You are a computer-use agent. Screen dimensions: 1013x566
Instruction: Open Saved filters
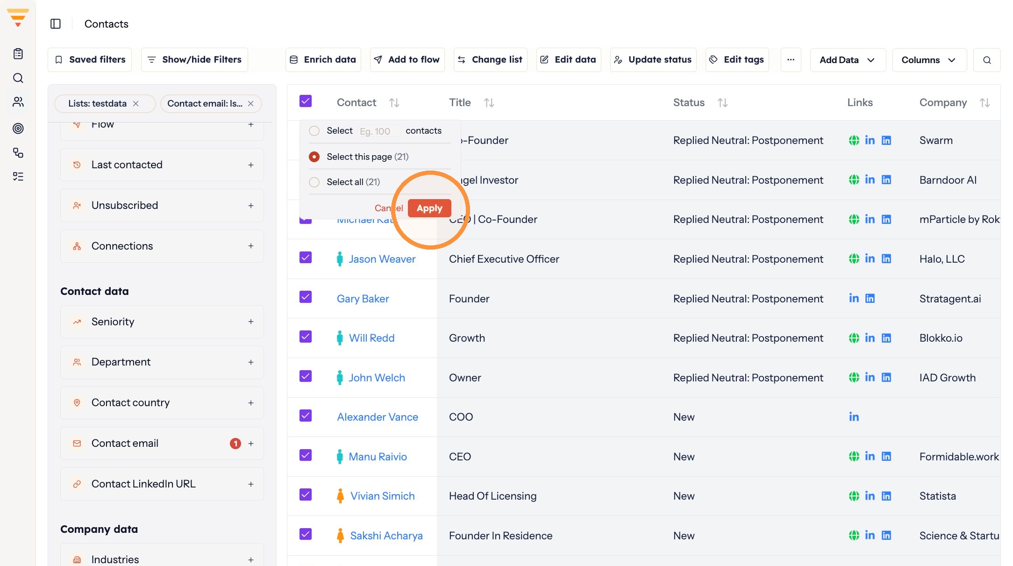(90, 60)
